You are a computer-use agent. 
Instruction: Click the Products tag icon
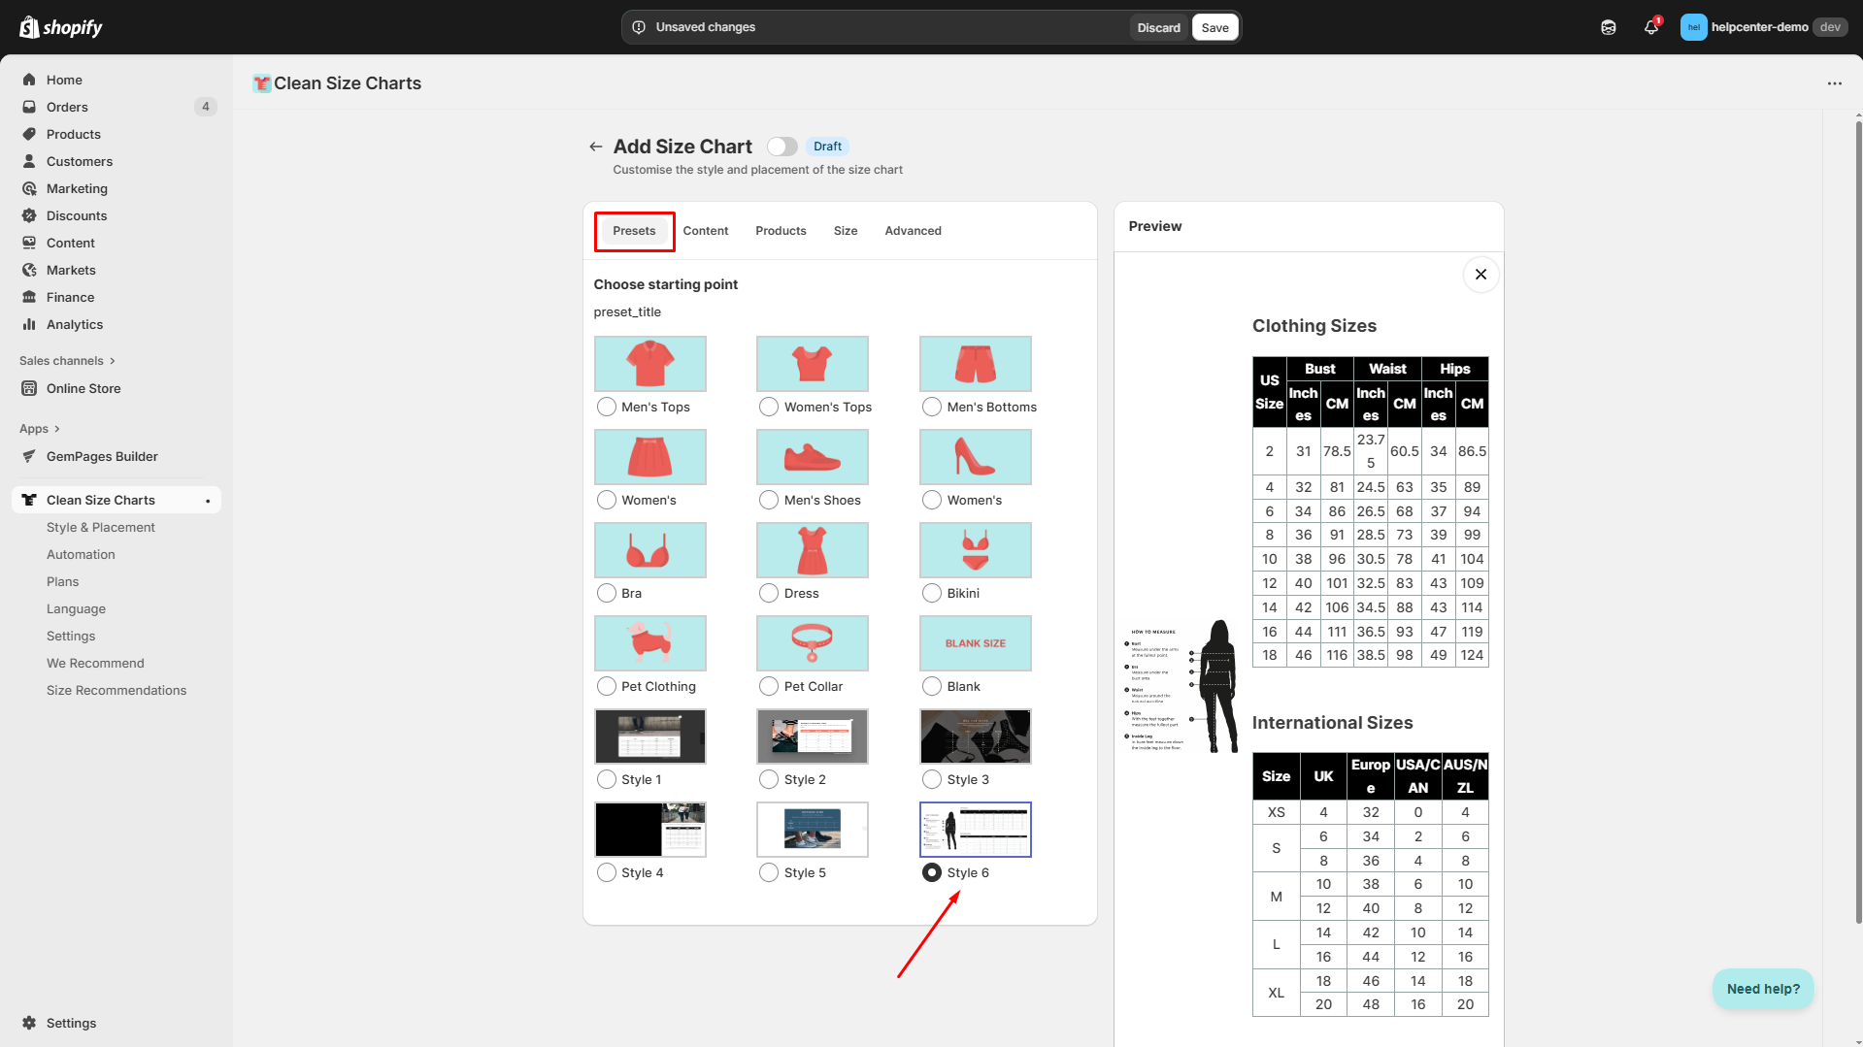(x=29, y=134)
